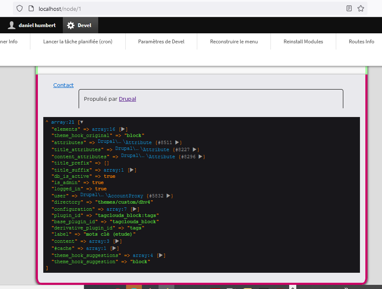Click the user avatar icon for daniel humbert
The image size is (382, 289).
point(12,25)
